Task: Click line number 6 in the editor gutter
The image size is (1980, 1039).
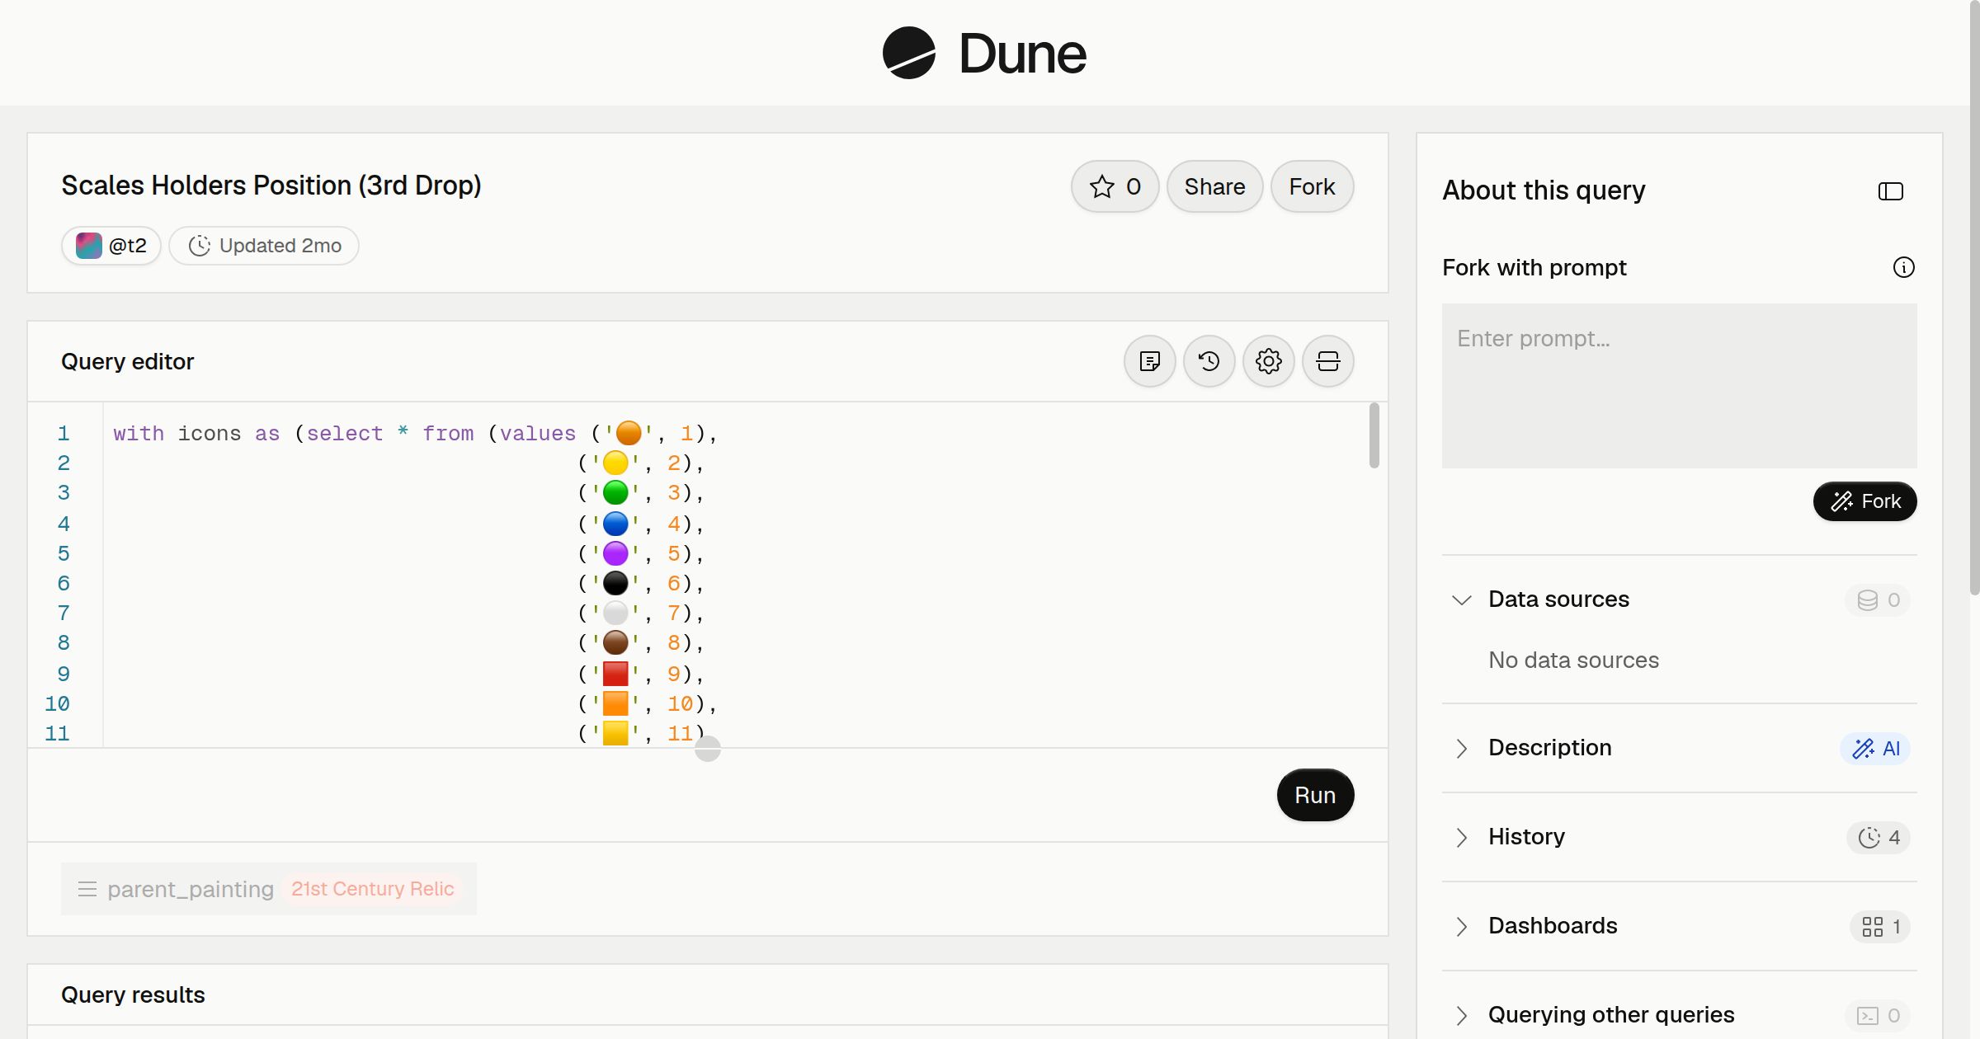Action: pos(64,583)
